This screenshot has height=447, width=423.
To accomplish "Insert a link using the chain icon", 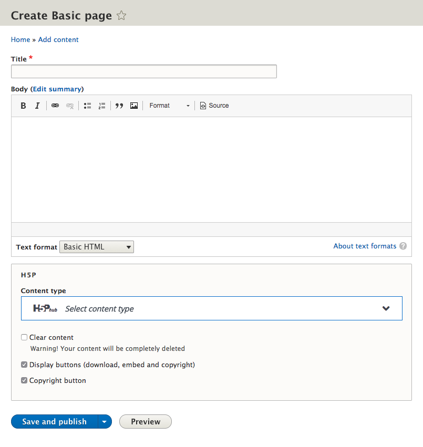I will (x=55, y=106).
